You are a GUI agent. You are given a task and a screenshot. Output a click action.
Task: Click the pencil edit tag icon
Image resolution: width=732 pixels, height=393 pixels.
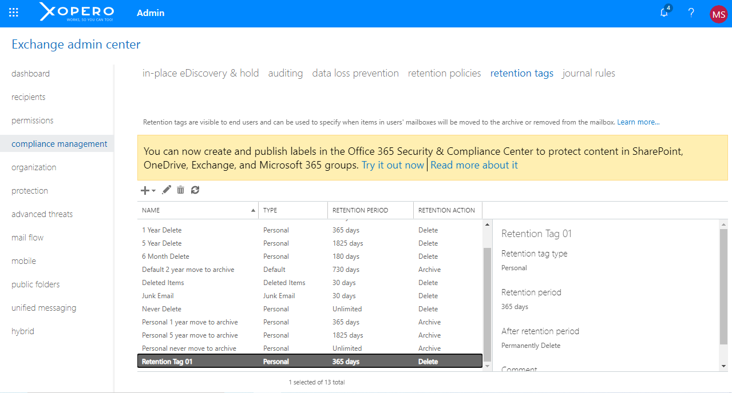coord(167,190)
